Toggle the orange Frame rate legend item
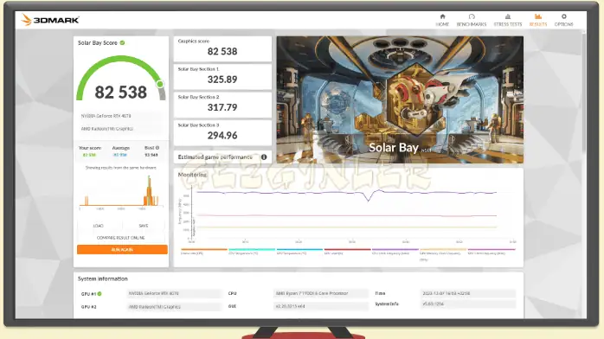The width and height of the screenshot is (604, 339). tap(203, 252)
